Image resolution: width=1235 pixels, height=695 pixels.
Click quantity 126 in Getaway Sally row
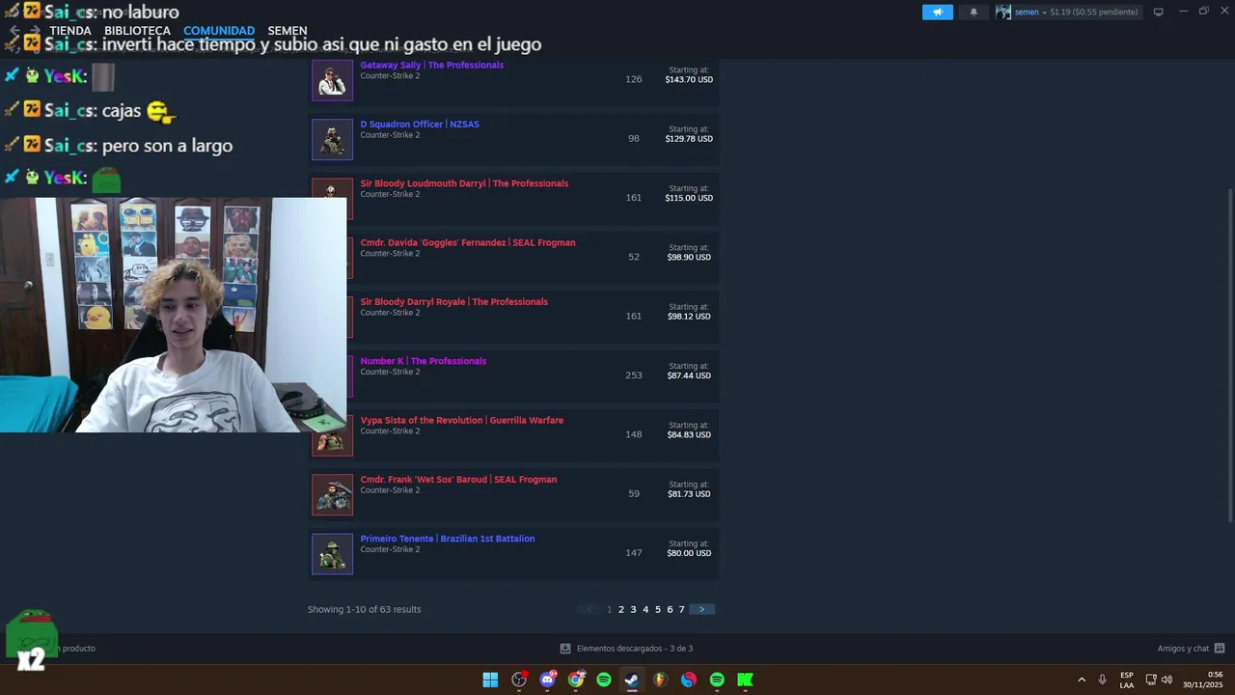(634, 79)
